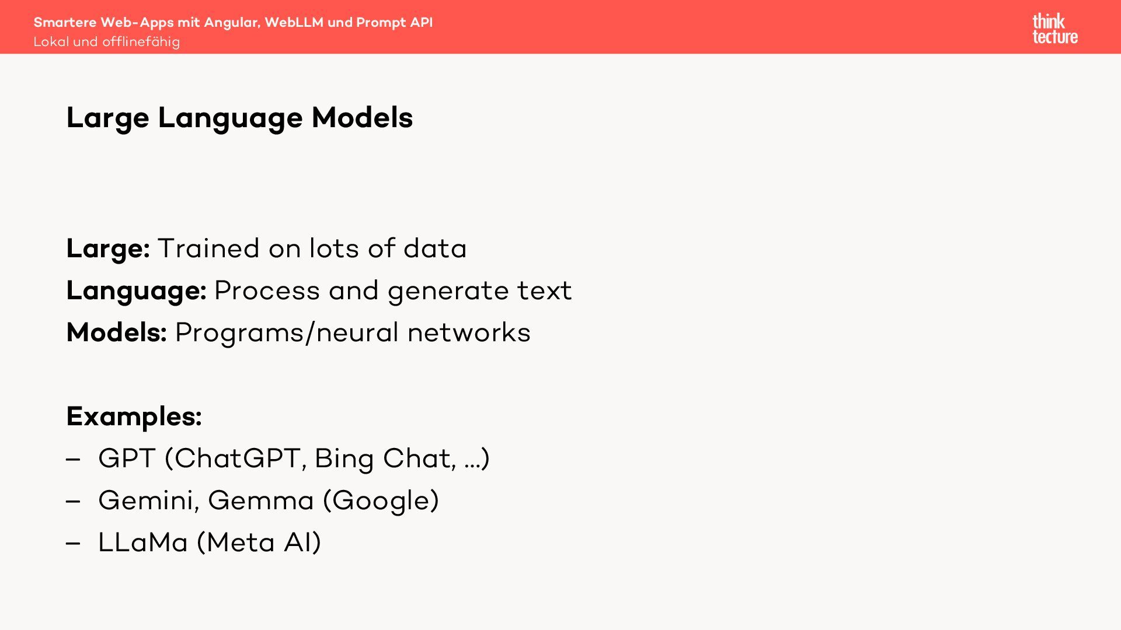Click the Thinktecture logo in the header
Screen dimensions: 1121x630
click(1054, 29)
